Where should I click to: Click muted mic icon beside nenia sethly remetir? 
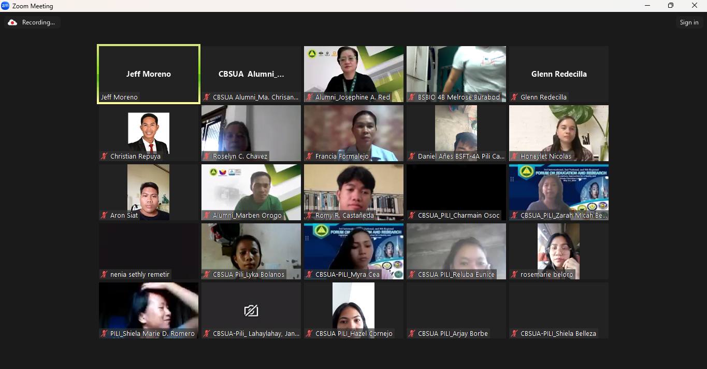click(x=105, y=274)
